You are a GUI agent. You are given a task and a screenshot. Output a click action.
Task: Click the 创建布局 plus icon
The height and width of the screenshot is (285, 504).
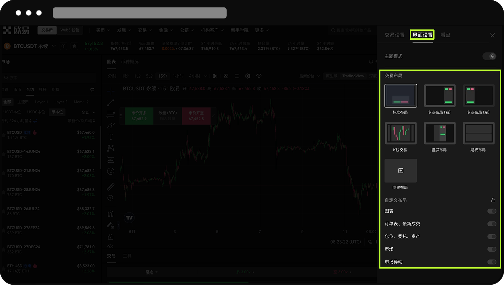click(x=401, y=171)
